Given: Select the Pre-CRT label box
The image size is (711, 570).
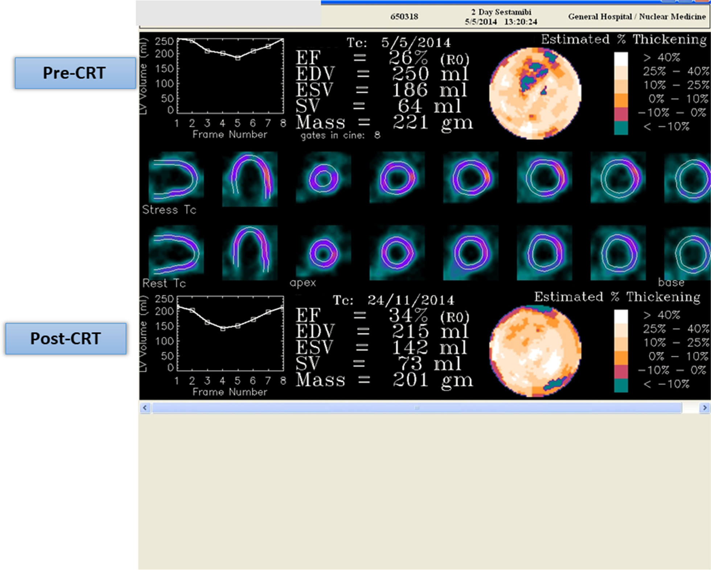Looking at the screenshot, I should (x=75, y=73).
